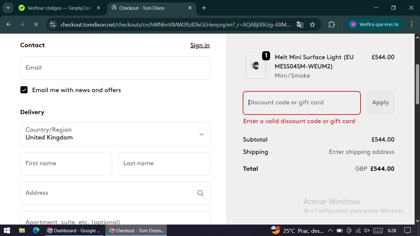420x236 pixels.
Task: Open a new browser tab
Action: tap(204, 8)
